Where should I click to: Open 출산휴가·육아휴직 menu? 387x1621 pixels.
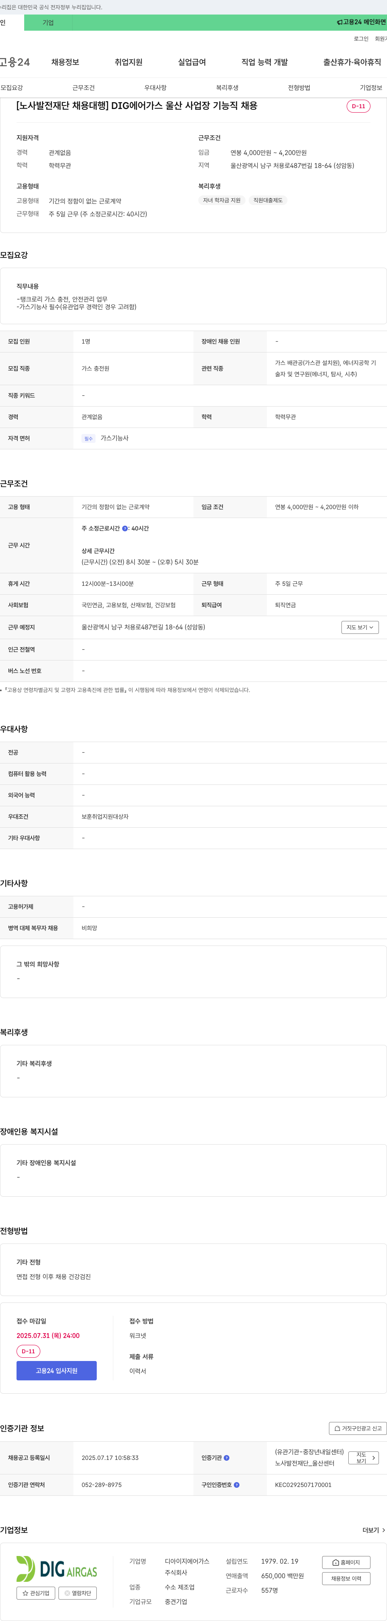pyautogui.click(x=352, y=62)
